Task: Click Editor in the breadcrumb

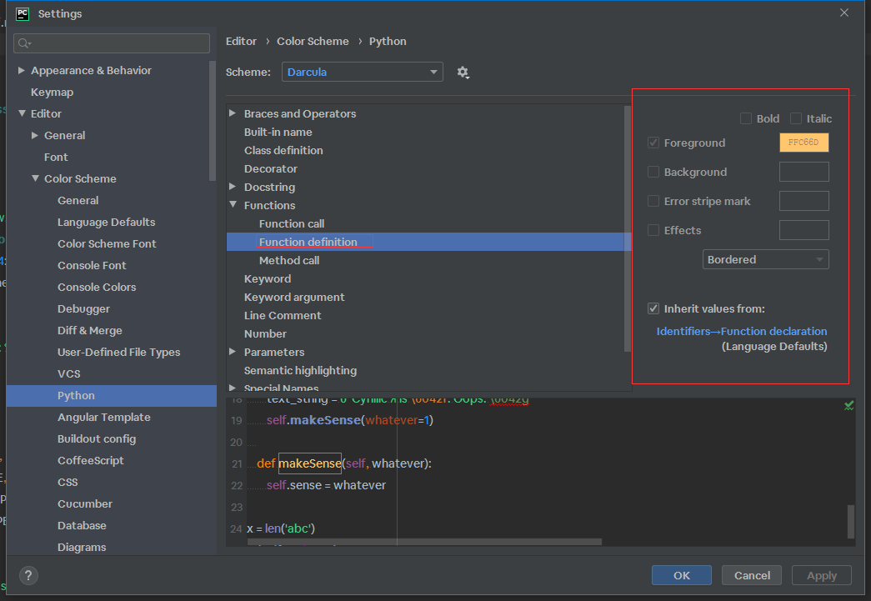Action: pos(241,41)
